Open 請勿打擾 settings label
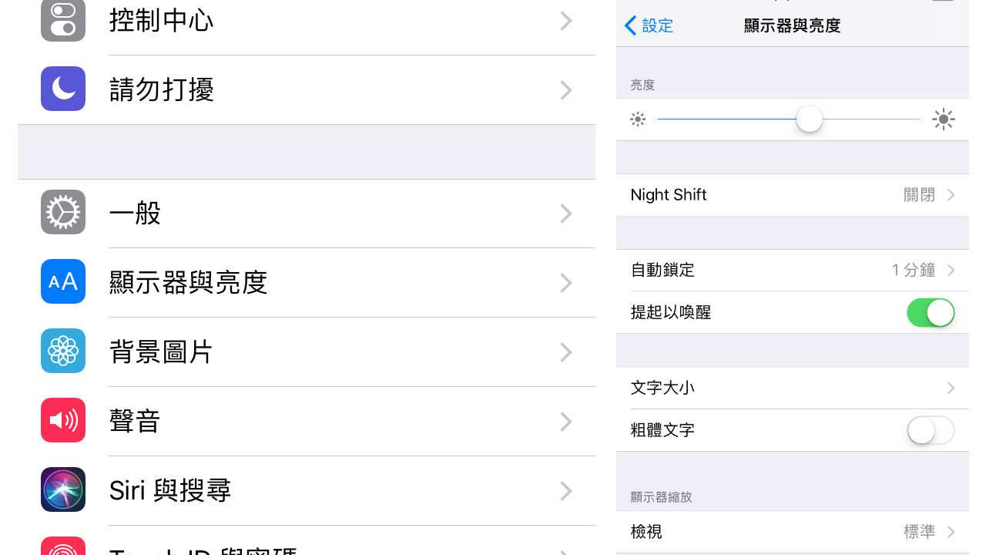Image resolution: width=986 pixels, height=555 pixels. point(161,89)
